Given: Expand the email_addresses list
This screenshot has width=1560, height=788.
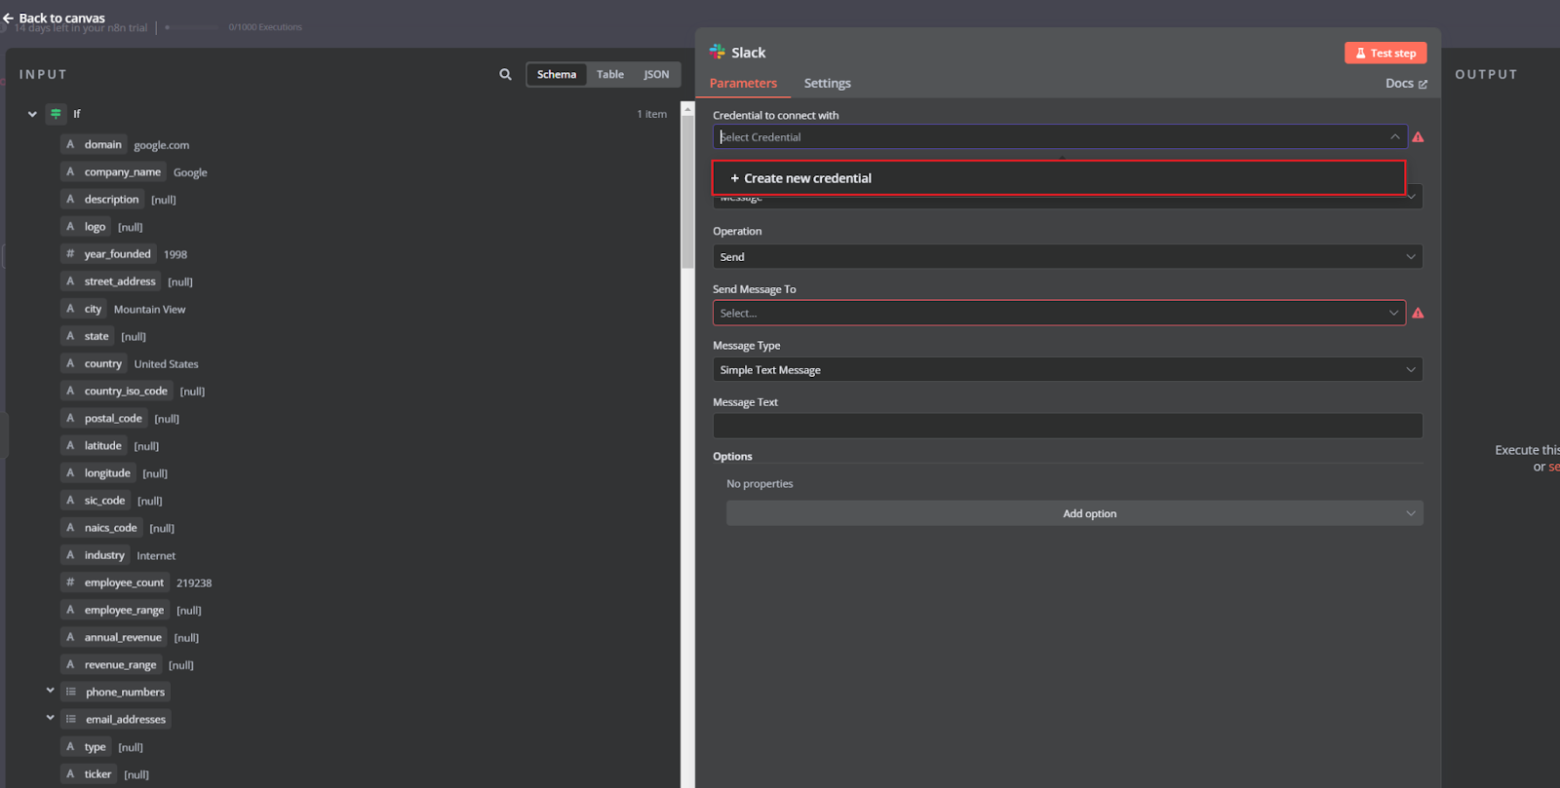Looking at the screenshot, I should 51,718.
